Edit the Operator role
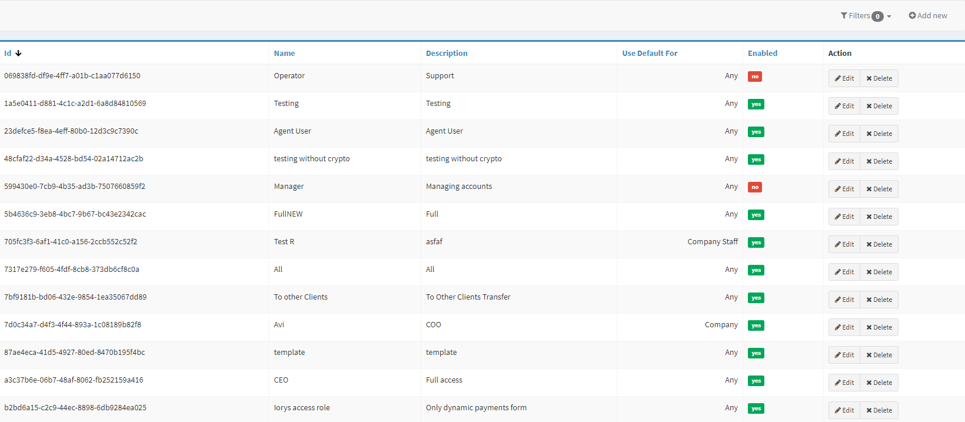The image size is (965, 422). click(844, 78)
